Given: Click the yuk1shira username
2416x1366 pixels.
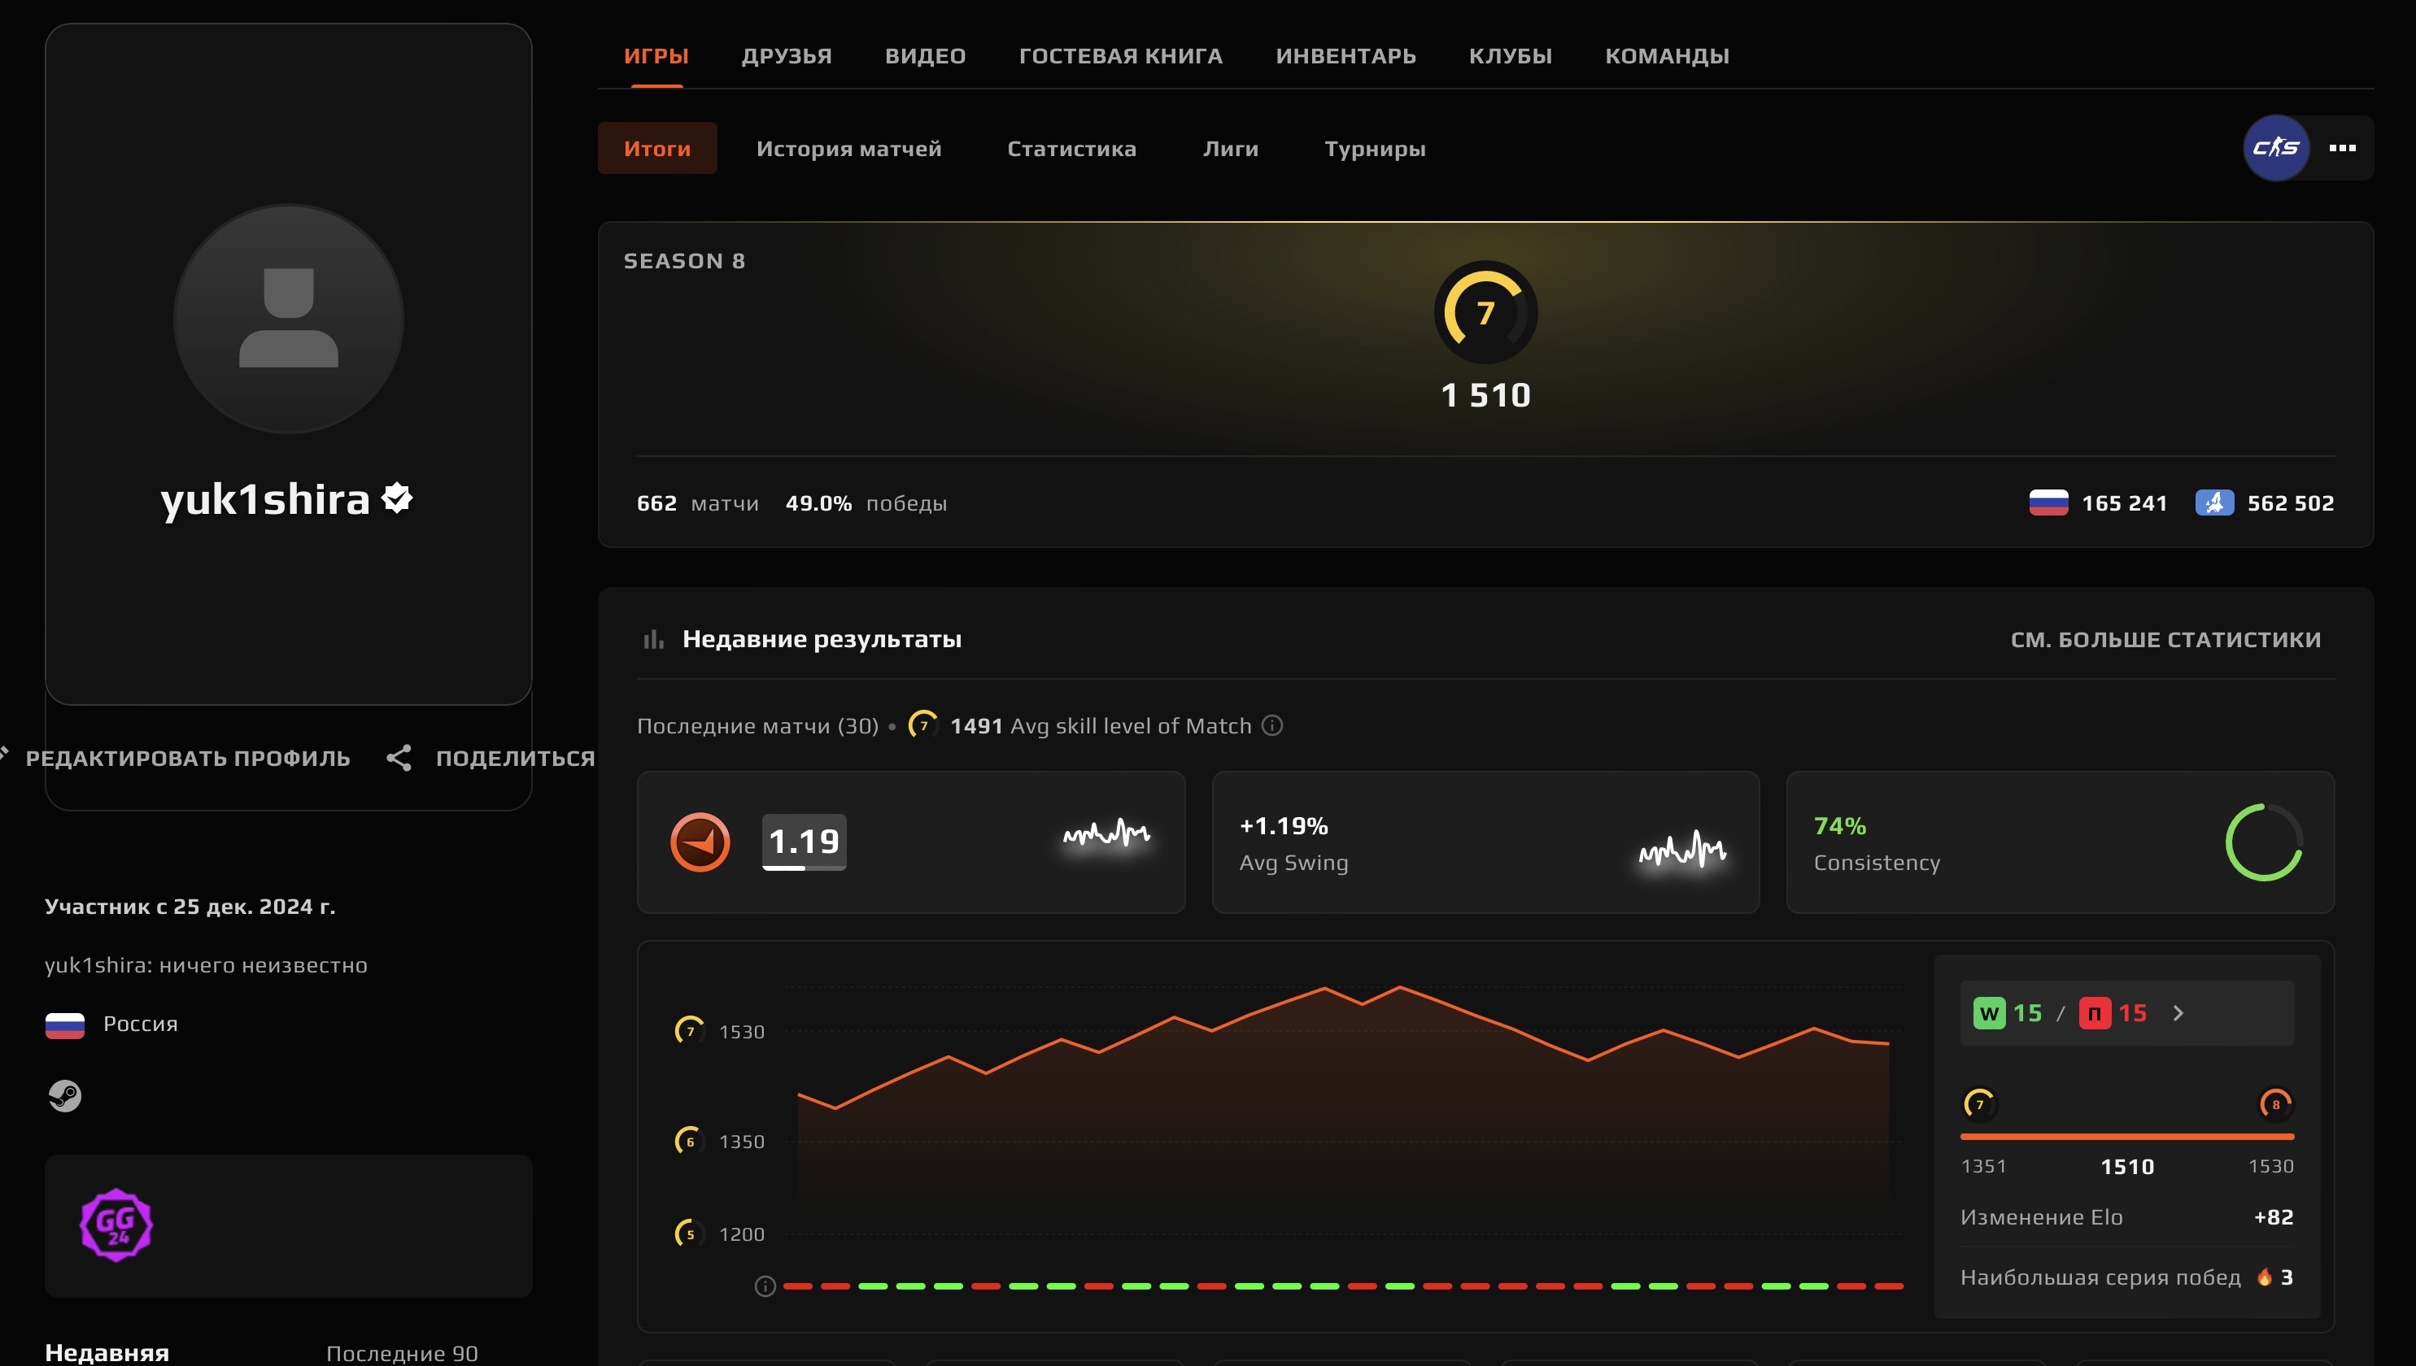Looking at the screenshot, I should coord(266,498).
